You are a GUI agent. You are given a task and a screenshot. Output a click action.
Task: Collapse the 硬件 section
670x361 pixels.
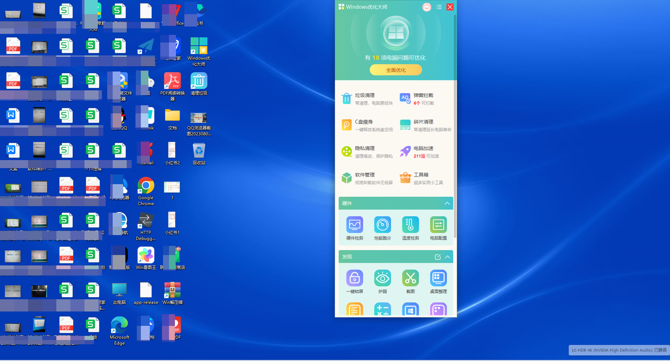[447, 203]
